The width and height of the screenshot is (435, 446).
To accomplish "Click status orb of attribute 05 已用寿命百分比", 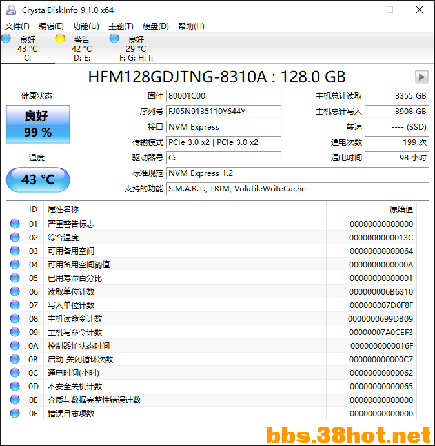I will coord(15,278).
